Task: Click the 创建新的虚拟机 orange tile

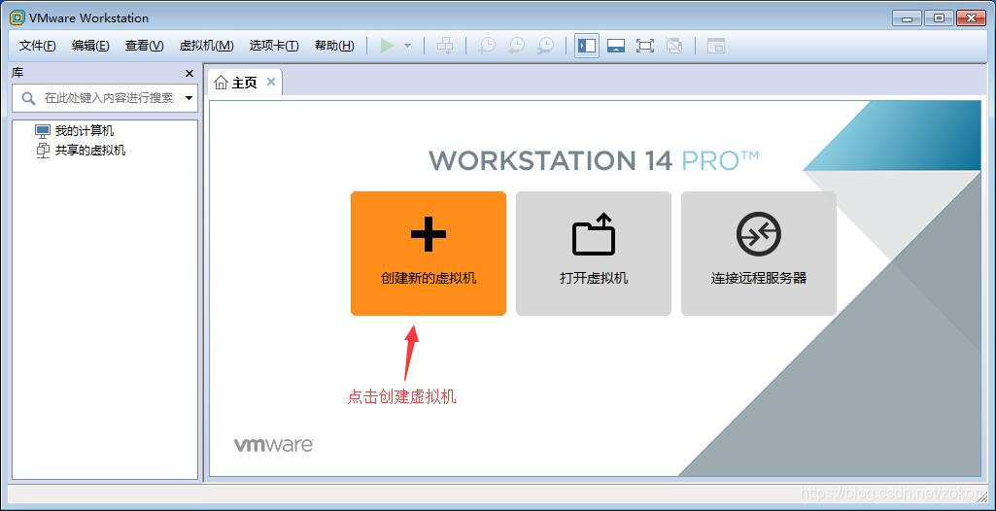Action: [429, 254]
